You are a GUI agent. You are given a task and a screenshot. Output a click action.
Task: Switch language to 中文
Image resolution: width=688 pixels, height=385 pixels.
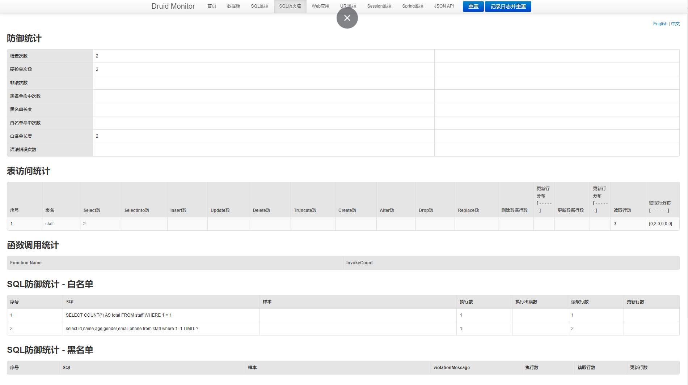(x=675, y=24)
